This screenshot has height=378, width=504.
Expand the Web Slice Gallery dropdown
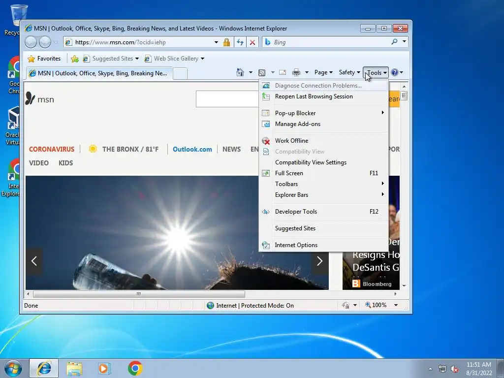(x=202, y=59)
